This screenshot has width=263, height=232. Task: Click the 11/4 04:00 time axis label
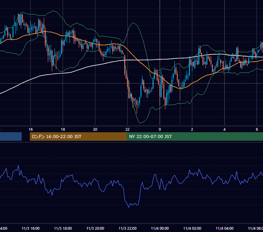point(225,228)
